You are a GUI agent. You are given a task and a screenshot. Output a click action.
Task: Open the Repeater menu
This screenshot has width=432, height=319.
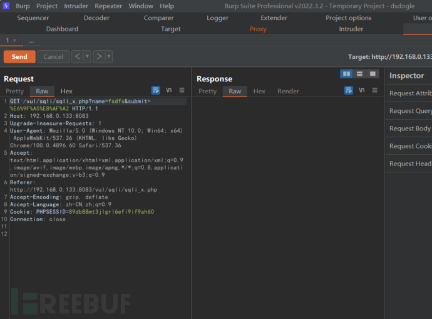(108, 6)
